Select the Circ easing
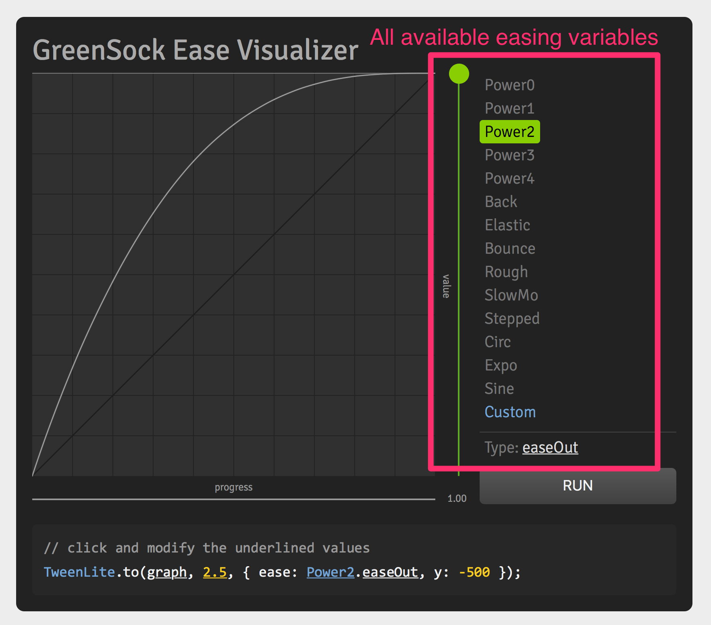 497,342
